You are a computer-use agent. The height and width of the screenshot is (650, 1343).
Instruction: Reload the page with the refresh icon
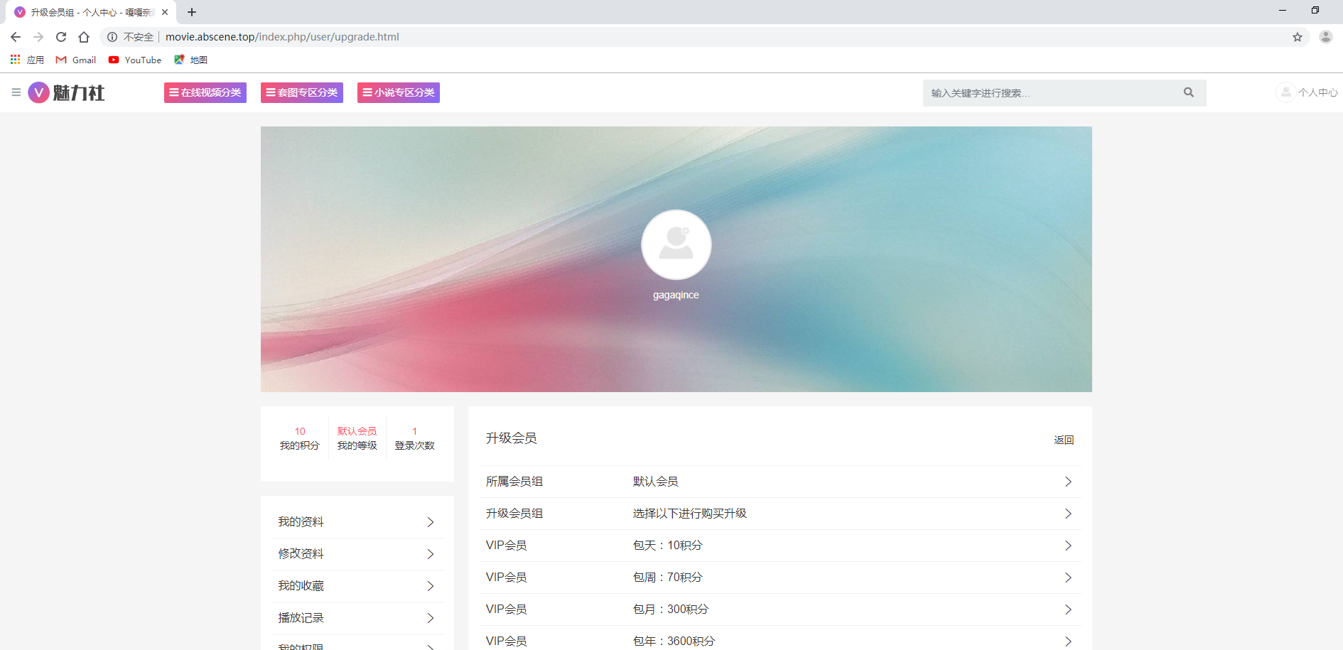[61, 37]
